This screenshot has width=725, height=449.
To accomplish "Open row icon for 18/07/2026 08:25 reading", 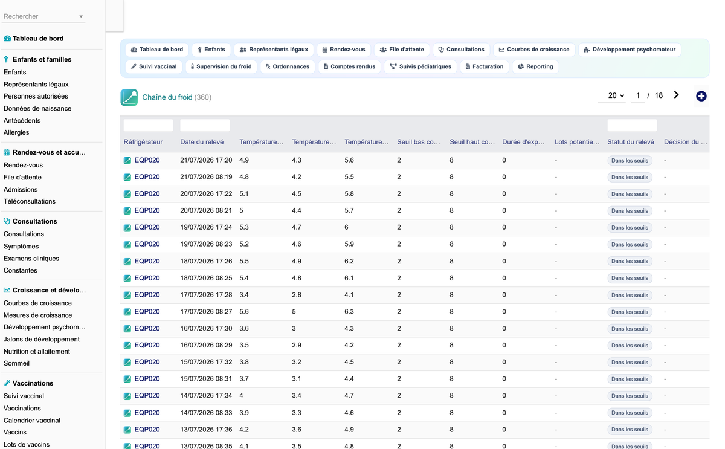I will (x=127, y=279).
